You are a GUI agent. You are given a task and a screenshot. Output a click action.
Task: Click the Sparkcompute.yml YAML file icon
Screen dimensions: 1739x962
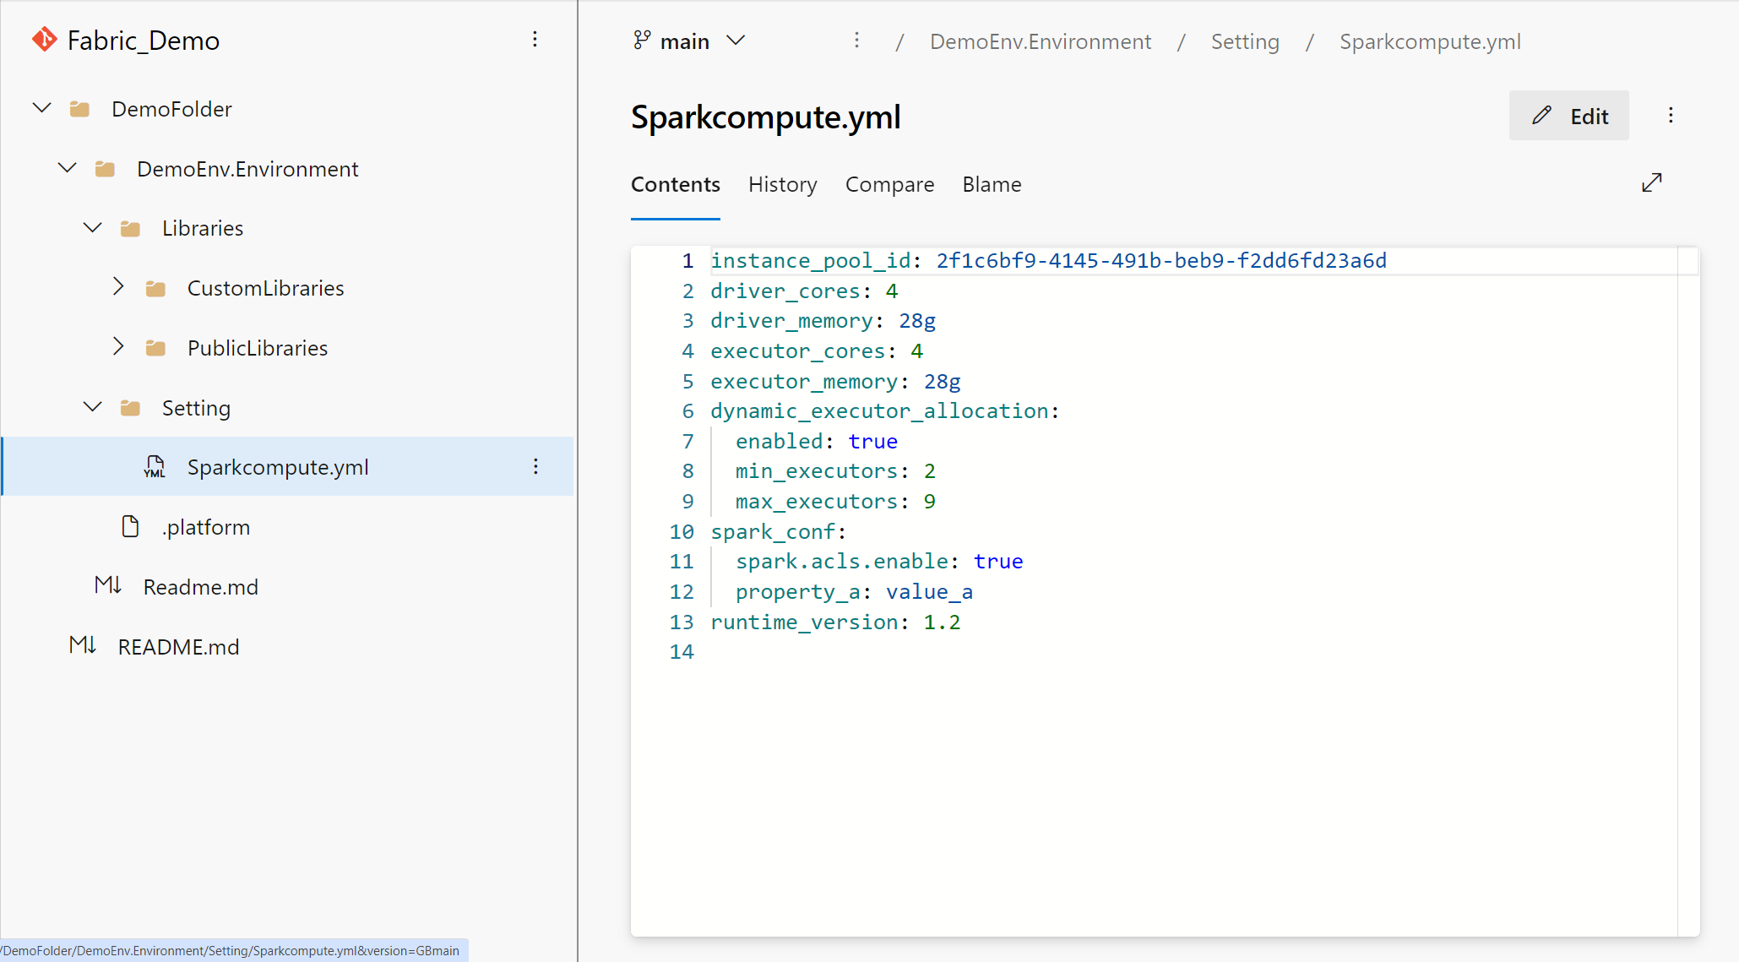point(154,467)
